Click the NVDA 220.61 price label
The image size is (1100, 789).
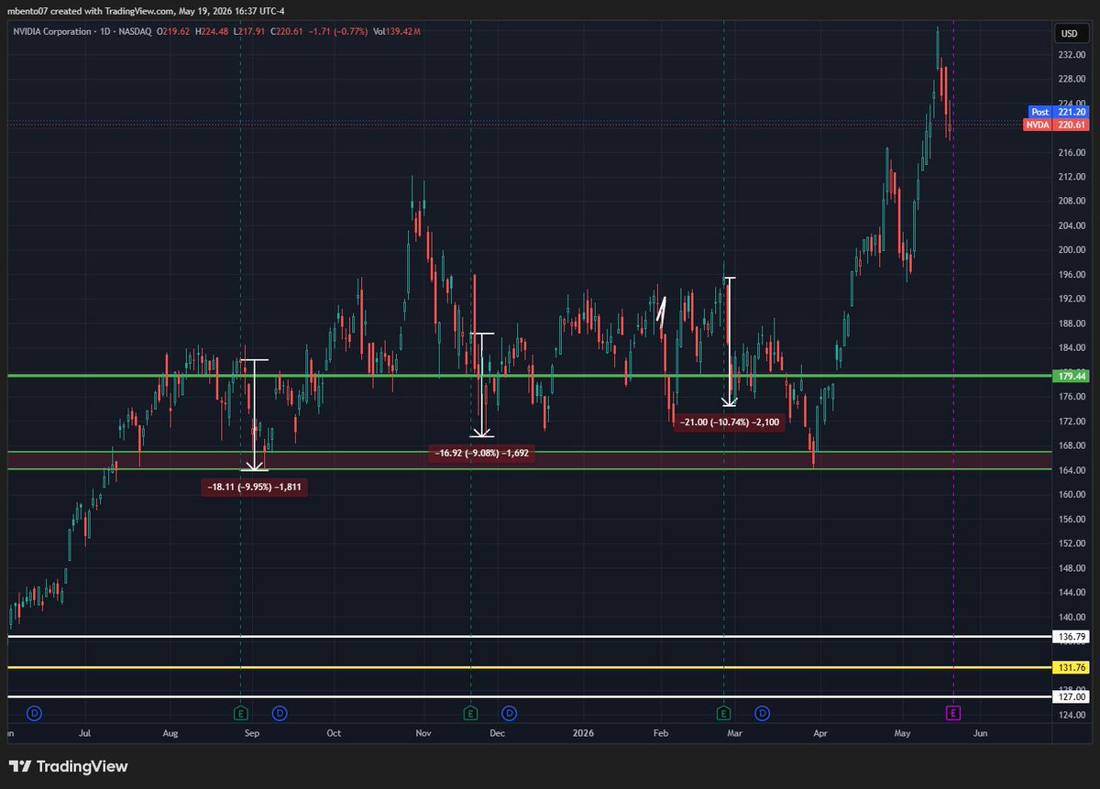click(1057, 125)
